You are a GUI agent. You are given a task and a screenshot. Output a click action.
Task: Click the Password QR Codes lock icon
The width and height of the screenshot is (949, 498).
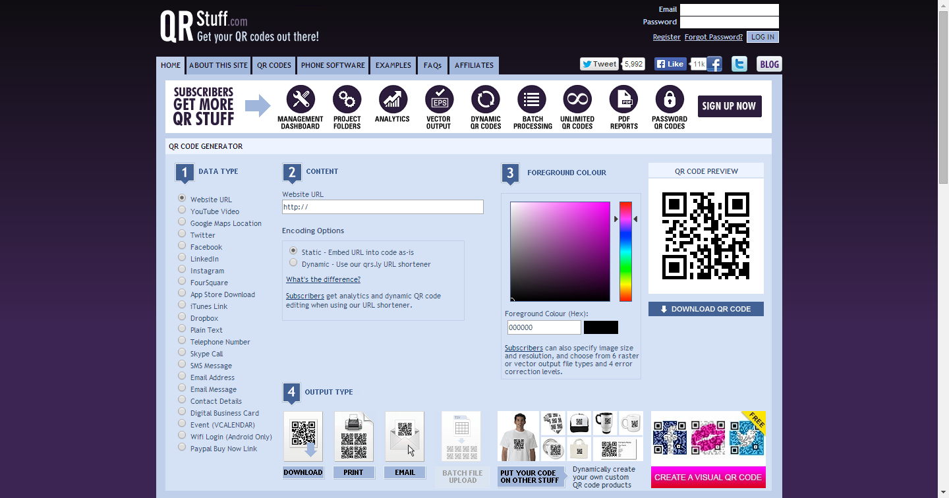(670, 99)
